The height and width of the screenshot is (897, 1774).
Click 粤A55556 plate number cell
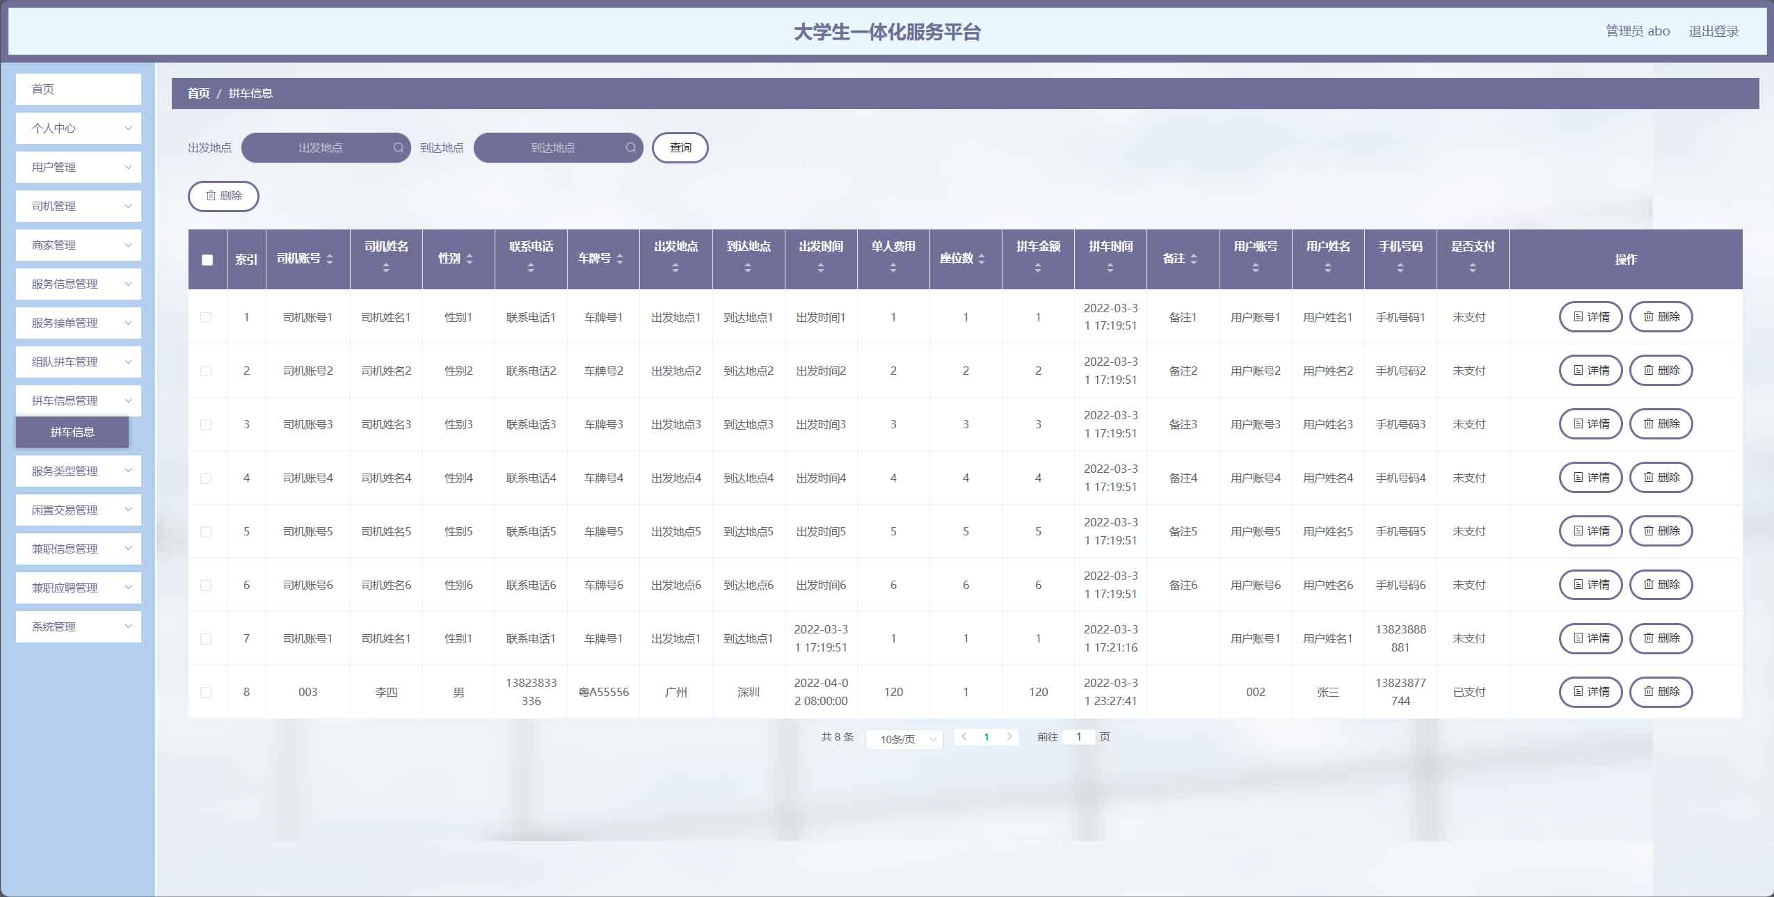pos(604,692)
